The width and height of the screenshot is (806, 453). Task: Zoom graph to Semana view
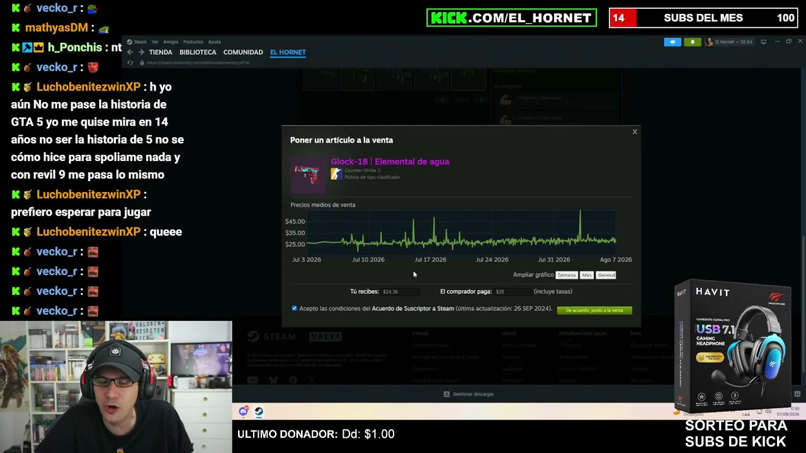pos(567,275)
